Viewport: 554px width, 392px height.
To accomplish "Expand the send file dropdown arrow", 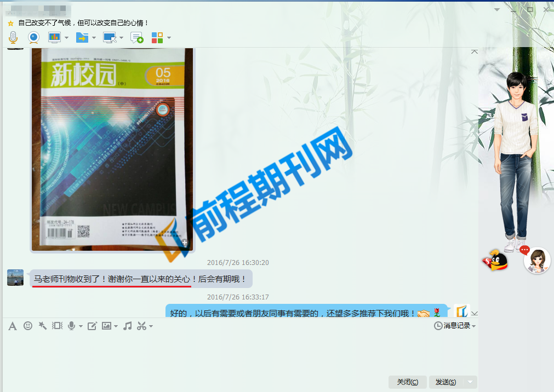I will point(94,38).
